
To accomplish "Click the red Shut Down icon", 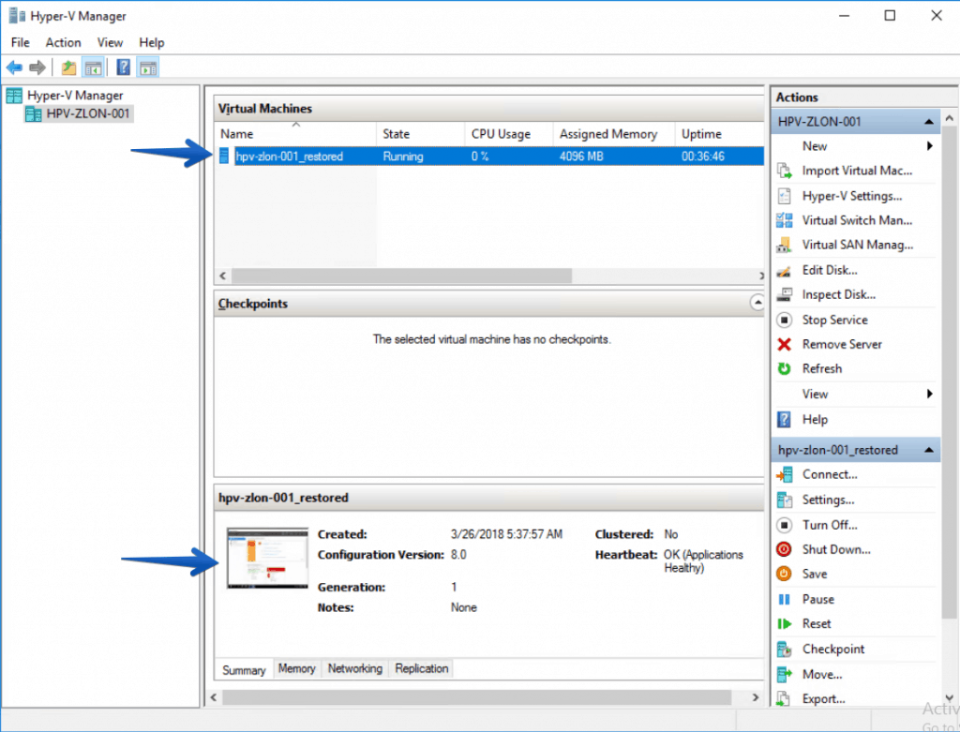I will pos(785,549).
